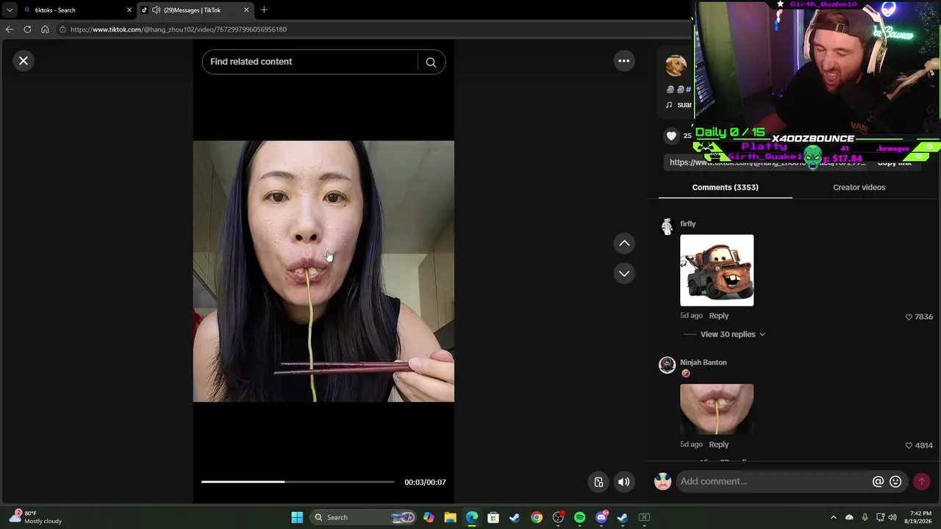
Task: Open a new browser tab
Action: coord(264,10)
